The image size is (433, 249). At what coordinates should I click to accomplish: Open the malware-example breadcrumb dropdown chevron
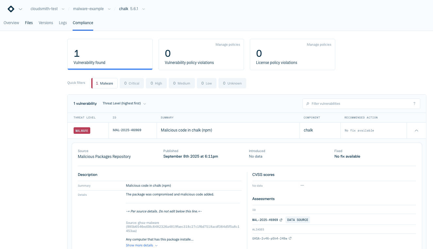click(x=109, y=9)
